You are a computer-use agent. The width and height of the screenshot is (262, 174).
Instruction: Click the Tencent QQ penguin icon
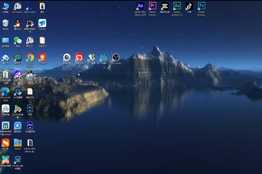tap(18, 23)
